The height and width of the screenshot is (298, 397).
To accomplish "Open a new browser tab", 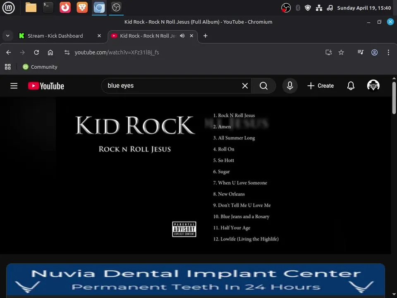I will (206, 36).
